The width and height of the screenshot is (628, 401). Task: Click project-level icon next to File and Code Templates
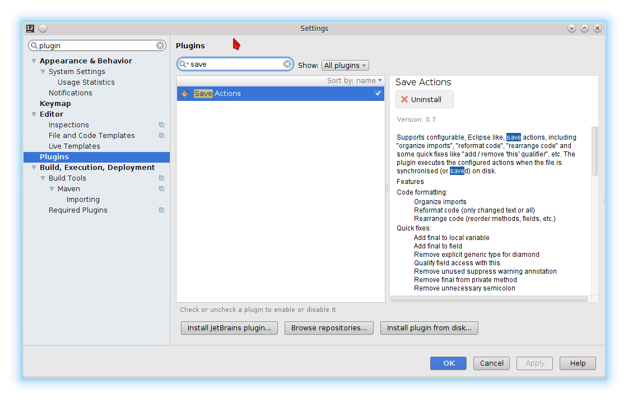click(x=161, y=136)
